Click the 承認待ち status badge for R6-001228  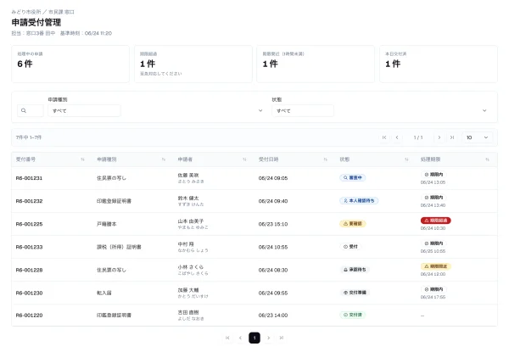355,270
